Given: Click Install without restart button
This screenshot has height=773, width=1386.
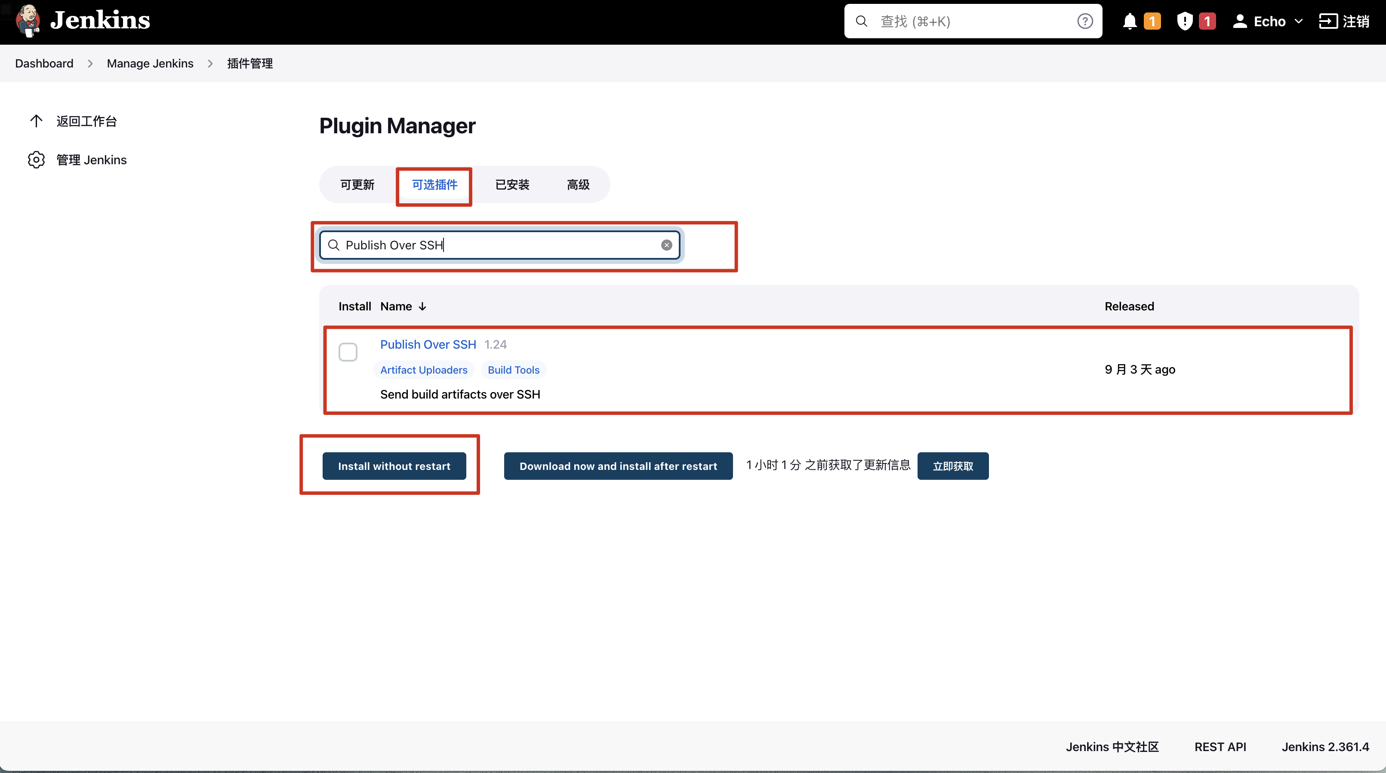Looking at the screenshot, I should (394, 466).
